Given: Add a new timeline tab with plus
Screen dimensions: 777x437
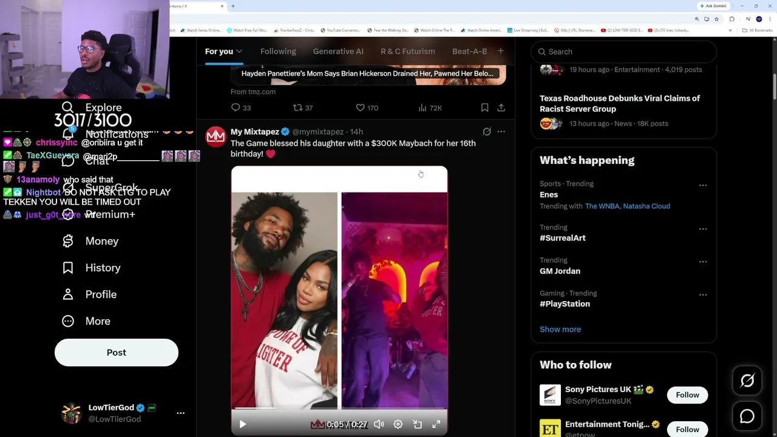Looking at the screenshot, I should point(501,51).
